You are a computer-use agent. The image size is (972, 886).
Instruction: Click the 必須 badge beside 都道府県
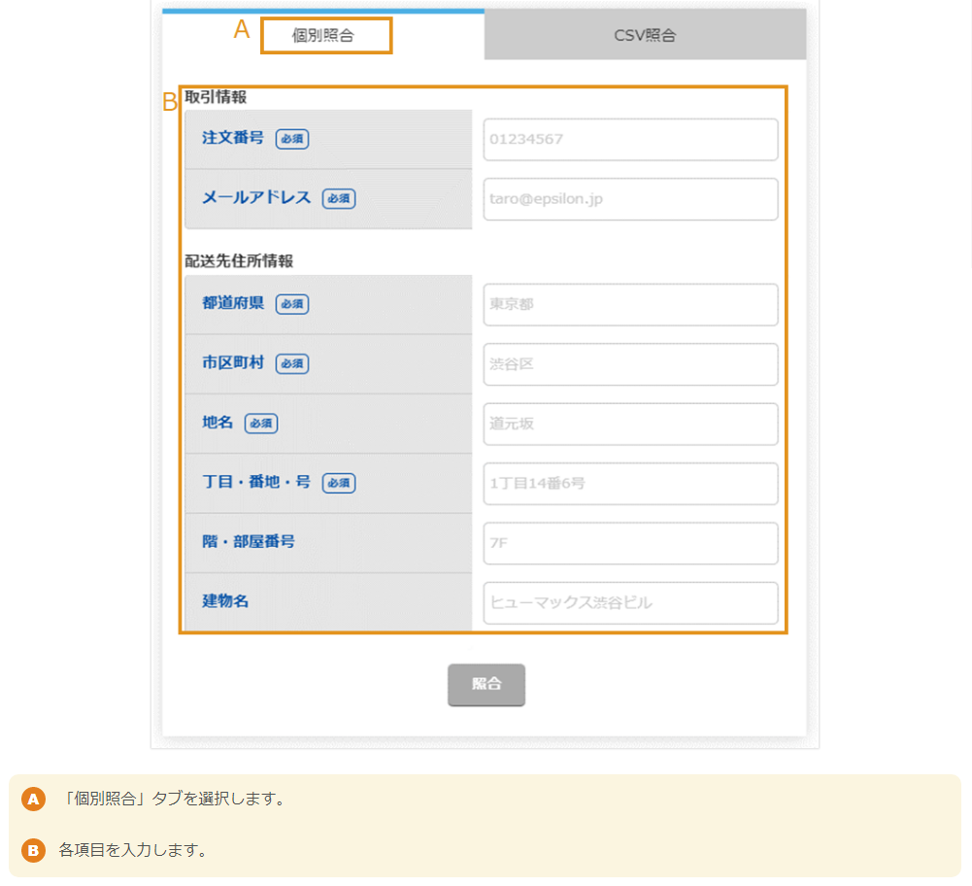click(292, 304)
